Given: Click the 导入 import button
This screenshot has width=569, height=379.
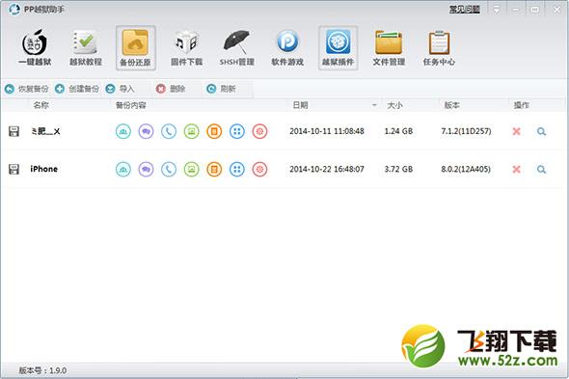Looking at the screenshot, I should [x=121, y=89].
